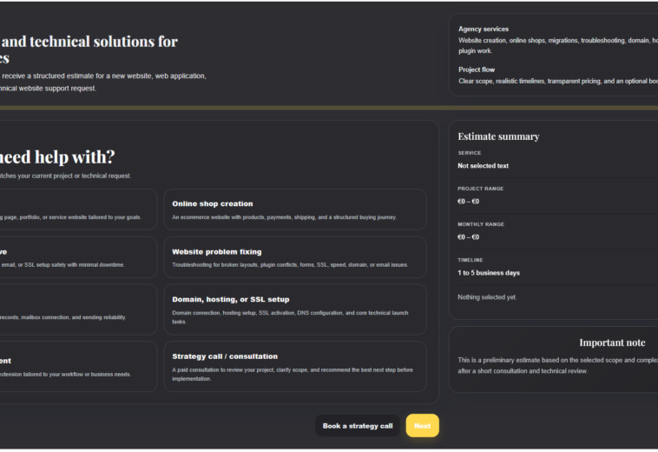The height and width of the screenshot is (452, 658).
Task: Pick card about extension tailored to your workflow
Action: coord(78,366)
